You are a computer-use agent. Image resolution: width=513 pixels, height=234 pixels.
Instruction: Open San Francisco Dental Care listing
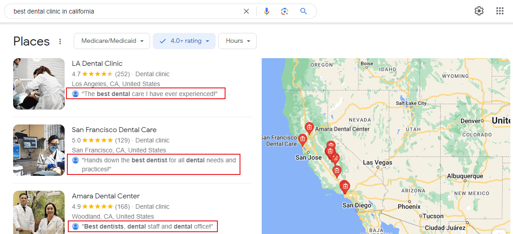pyautogui.click(x=114, y=130)
